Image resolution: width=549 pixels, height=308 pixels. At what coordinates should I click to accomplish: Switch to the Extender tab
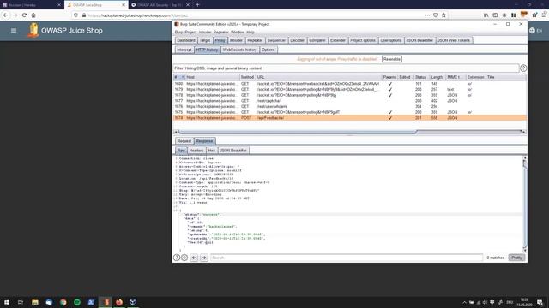[x=338, y=40]
